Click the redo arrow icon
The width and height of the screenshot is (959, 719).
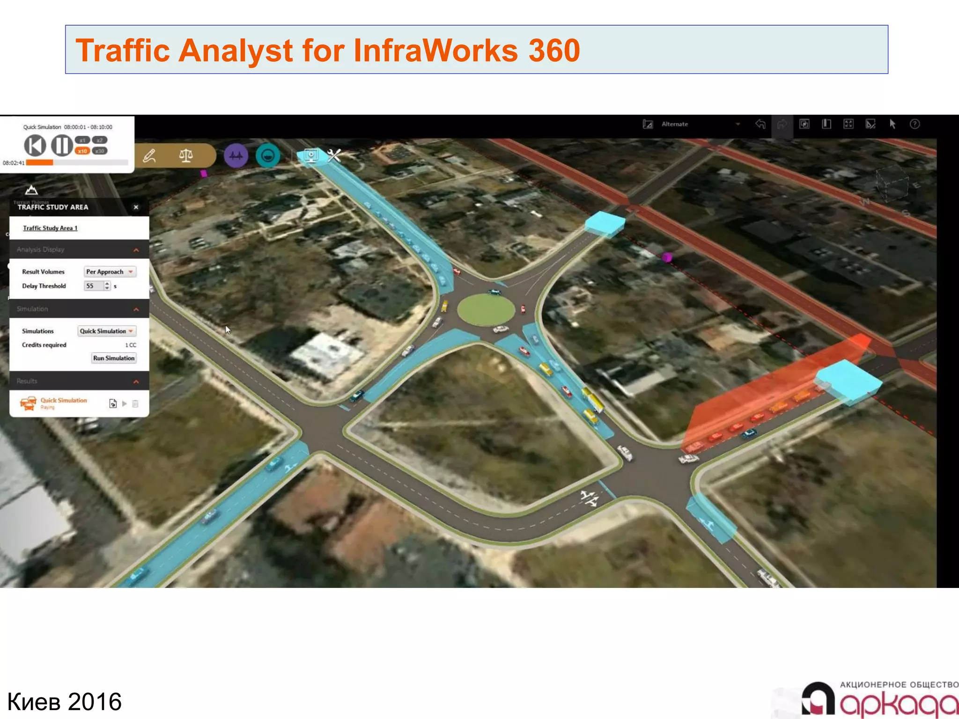click(x=782, y=124)
